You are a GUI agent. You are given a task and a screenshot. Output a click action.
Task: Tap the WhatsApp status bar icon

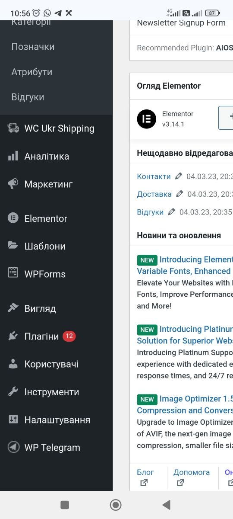[47, 13]
